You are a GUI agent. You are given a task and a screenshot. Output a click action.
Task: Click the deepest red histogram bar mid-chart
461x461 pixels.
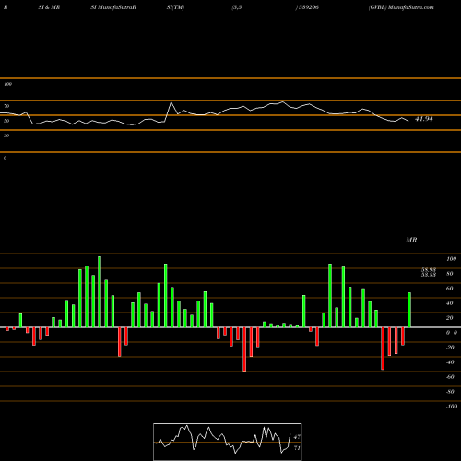point(244,349)
